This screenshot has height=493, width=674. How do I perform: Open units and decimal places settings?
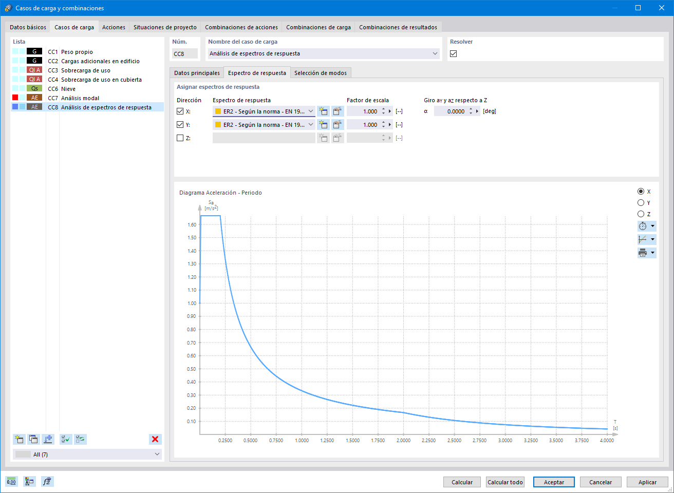point(11,481)
